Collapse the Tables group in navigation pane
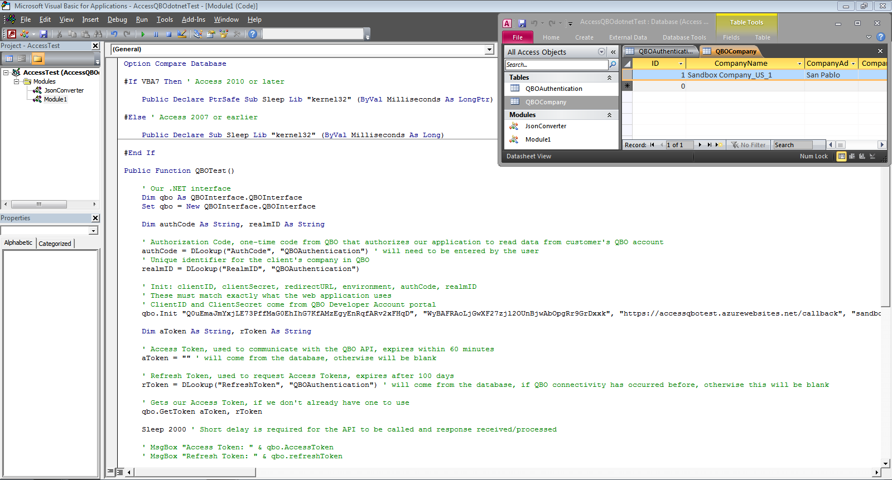The image size is (892, 480). click(609, 77)
